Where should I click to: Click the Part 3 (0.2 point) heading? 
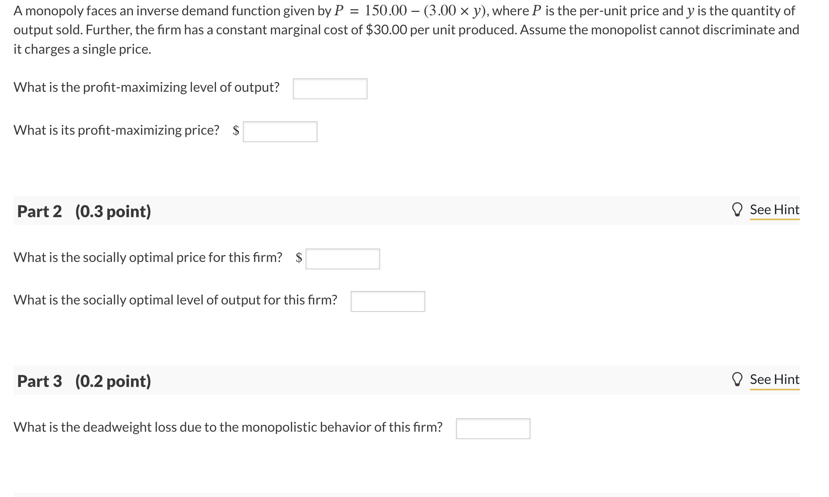(84, 381)
